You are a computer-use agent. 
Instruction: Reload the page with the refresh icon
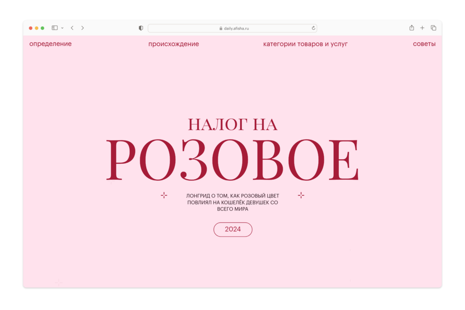tap(313, 28)
